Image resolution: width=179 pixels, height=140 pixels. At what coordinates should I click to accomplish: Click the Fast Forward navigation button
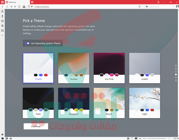(15, 7)
